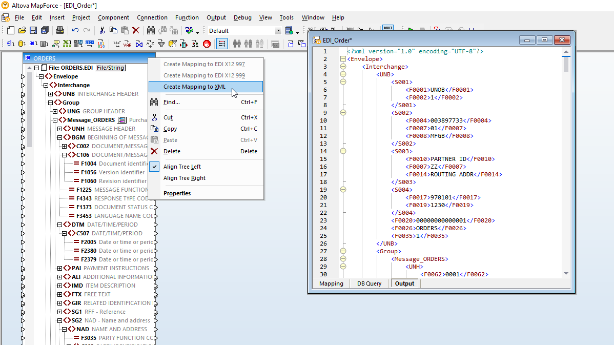Click the UNOB value on line 6
Image resolution: width=614 pixels, height=345 pixels.
[x=438, y=90]
